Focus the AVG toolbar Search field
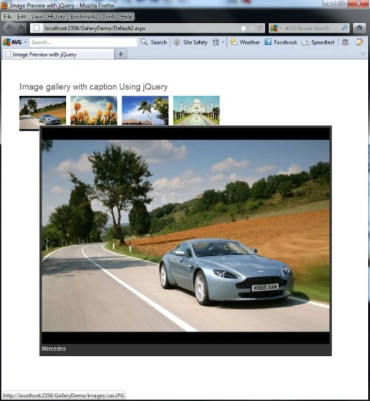This screenshot has height=401, width=370. (83, 42)
